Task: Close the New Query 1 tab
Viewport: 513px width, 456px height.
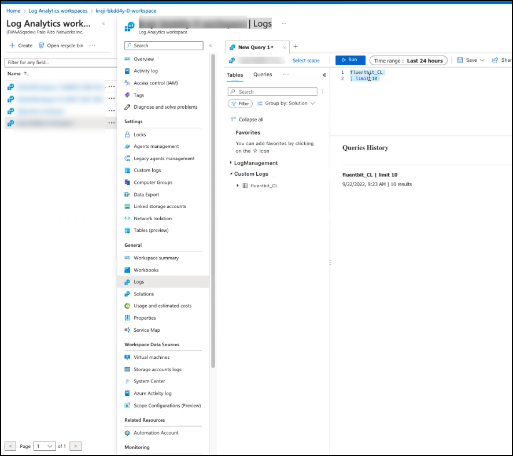Action: pyautogui.click(x=285, y=47)
